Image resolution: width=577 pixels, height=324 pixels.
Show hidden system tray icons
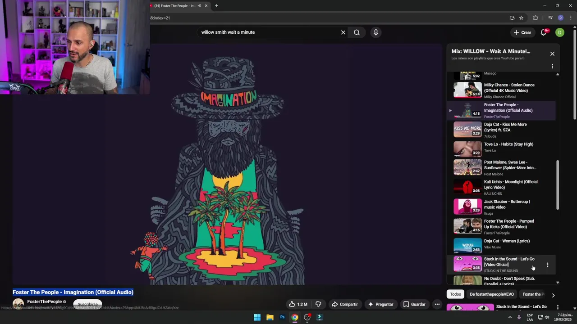click(x=510, y=317)
